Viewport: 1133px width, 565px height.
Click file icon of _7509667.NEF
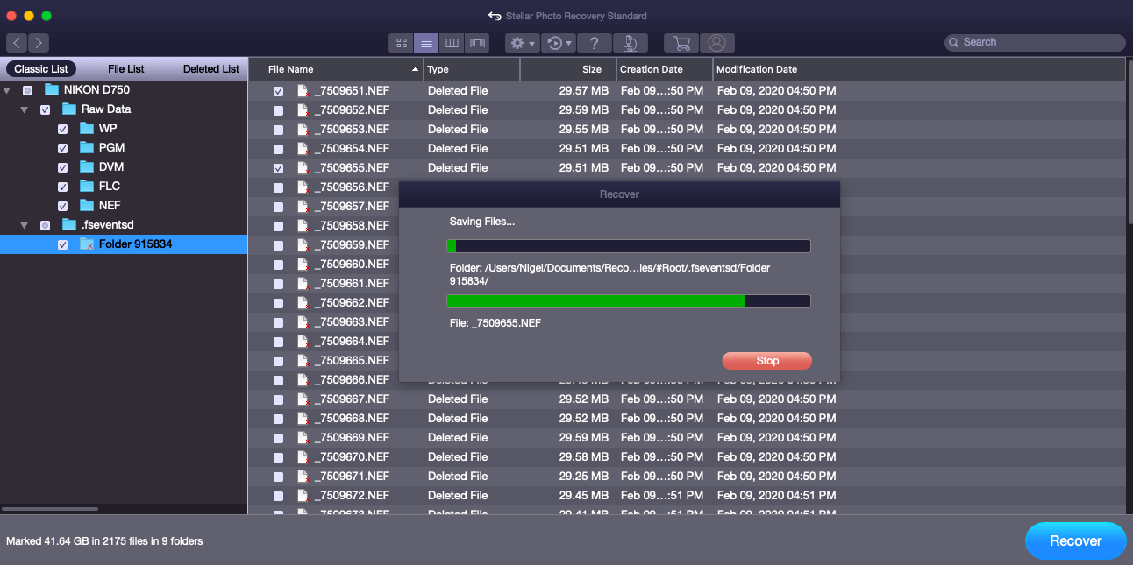303,399
